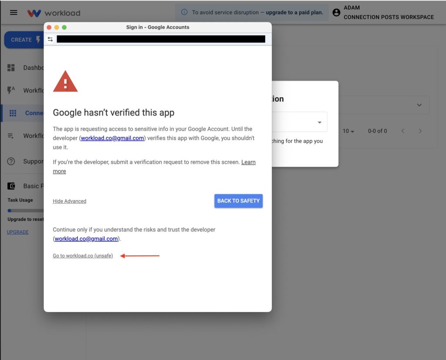Click Hide Advanced link
Image resolution: width=446 pixels, height=360 pixels.
[x=69, y=201]
